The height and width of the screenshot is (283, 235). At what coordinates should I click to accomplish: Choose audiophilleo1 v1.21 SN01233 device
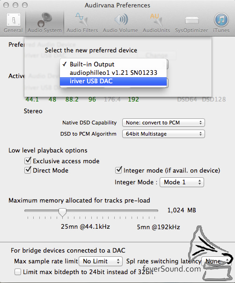click(113, 73)
